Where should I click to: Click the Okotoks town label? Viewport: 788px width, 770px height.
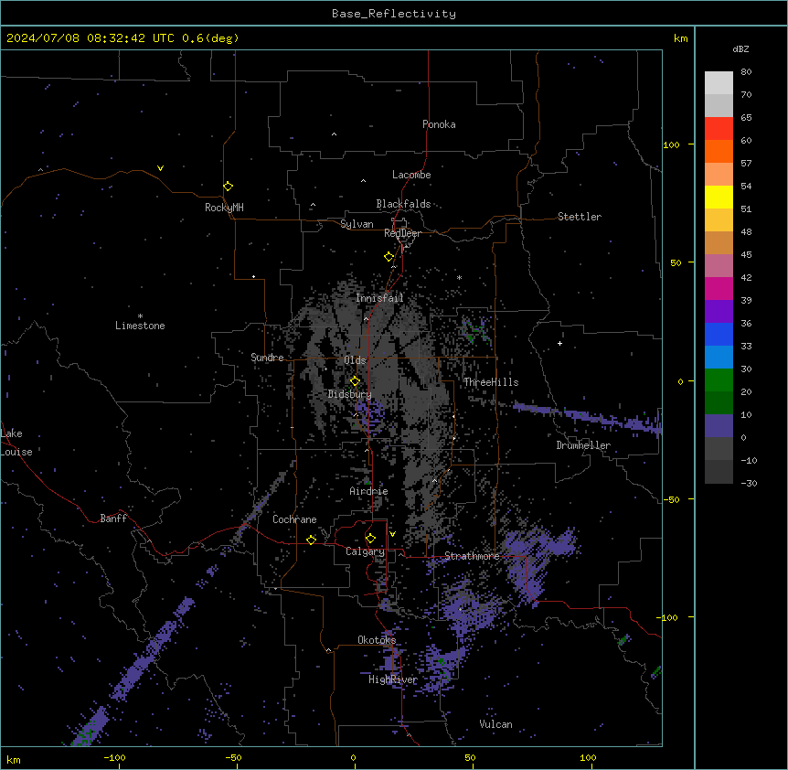coord(377,640)
